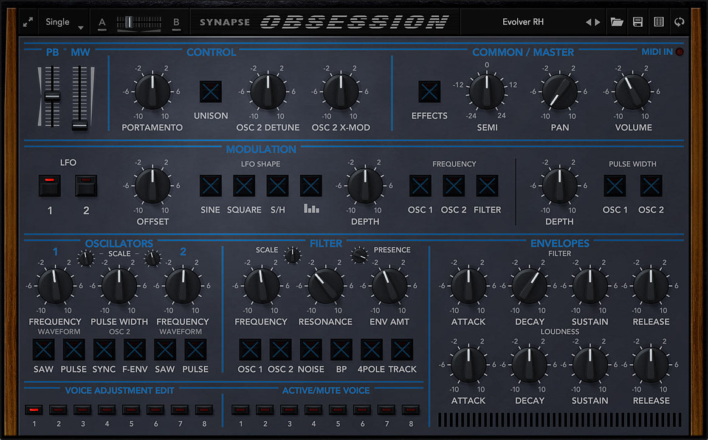Select voice adjustment edit voice 5
Viewport: 708px width, 440px height.
[131, 410]
